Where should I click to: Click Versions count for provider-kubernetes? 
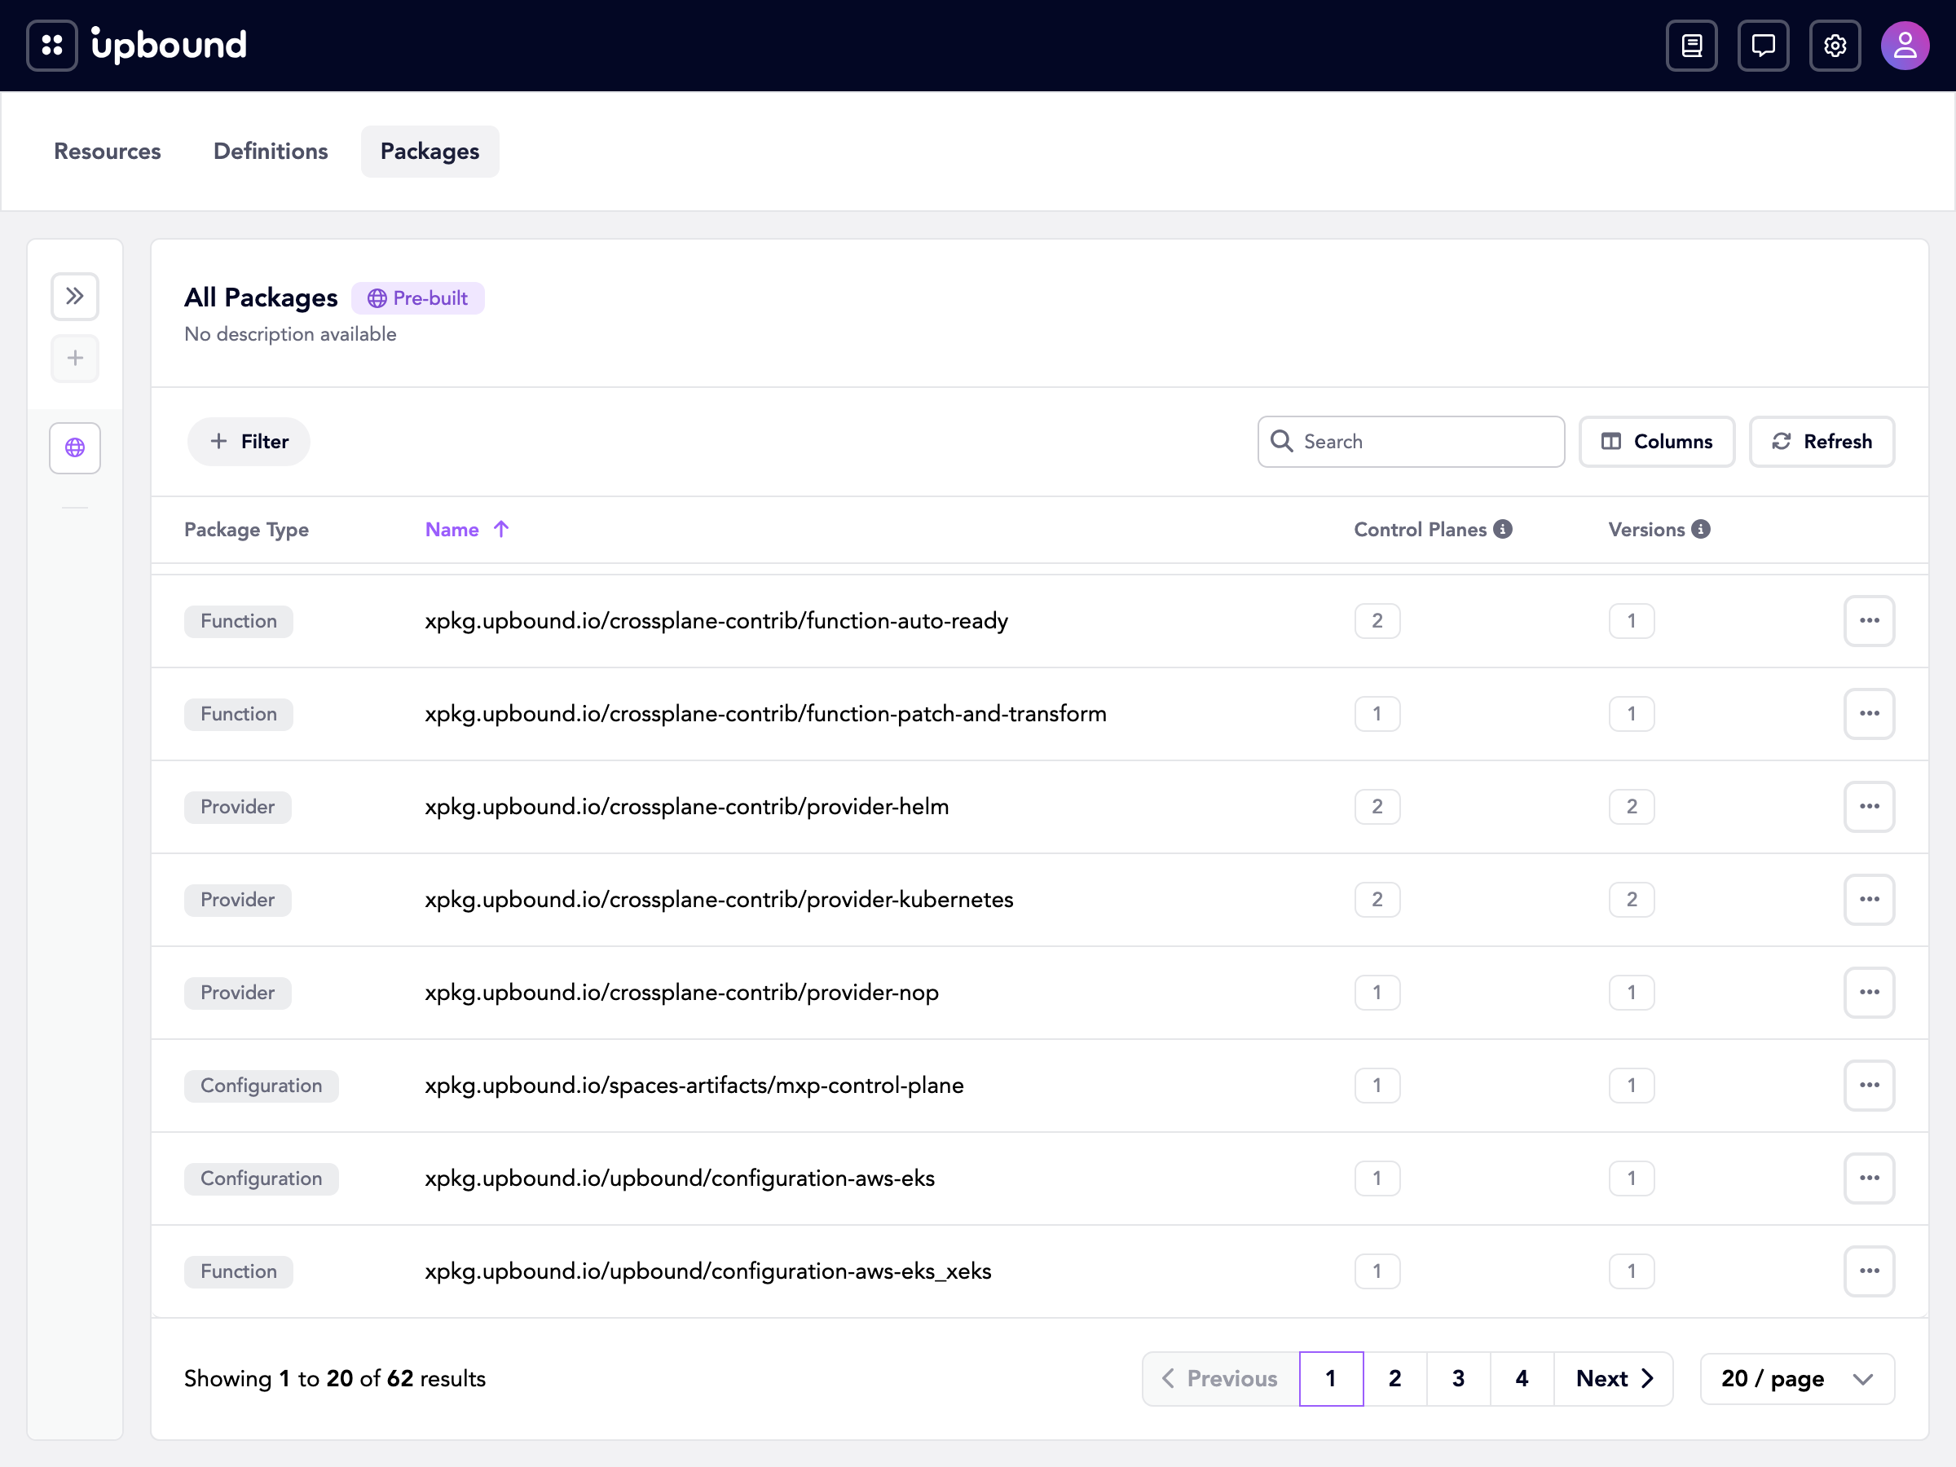tap(1632, 899)
